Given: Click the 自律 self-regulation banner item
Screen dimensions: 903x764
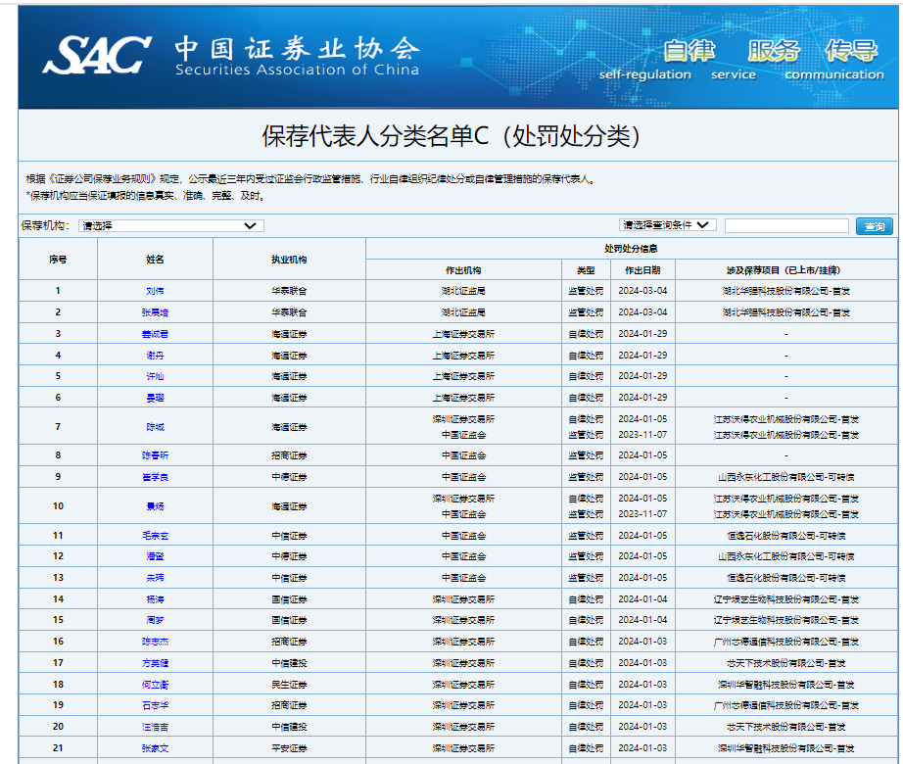Looking at the screenshot, I should point(689,52).
